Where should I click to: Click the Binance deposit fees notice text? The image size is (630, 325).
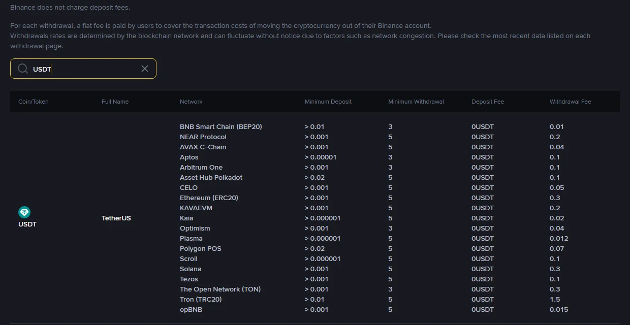70,8
